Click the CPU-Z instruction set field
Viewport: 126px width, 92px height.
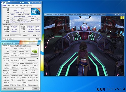pos(25,22)
